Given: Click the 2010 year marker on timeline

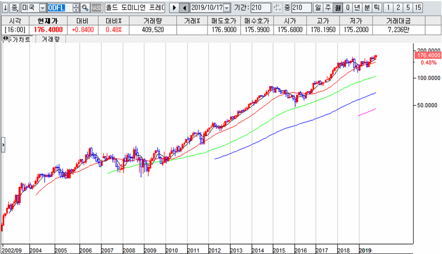Looking at the screenshot, I should pos(172,250).
